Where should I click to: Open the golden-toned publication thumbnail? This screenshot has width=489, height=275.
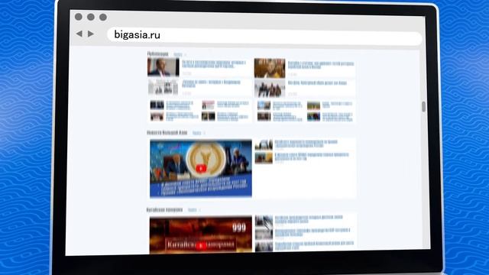(270, 68)
